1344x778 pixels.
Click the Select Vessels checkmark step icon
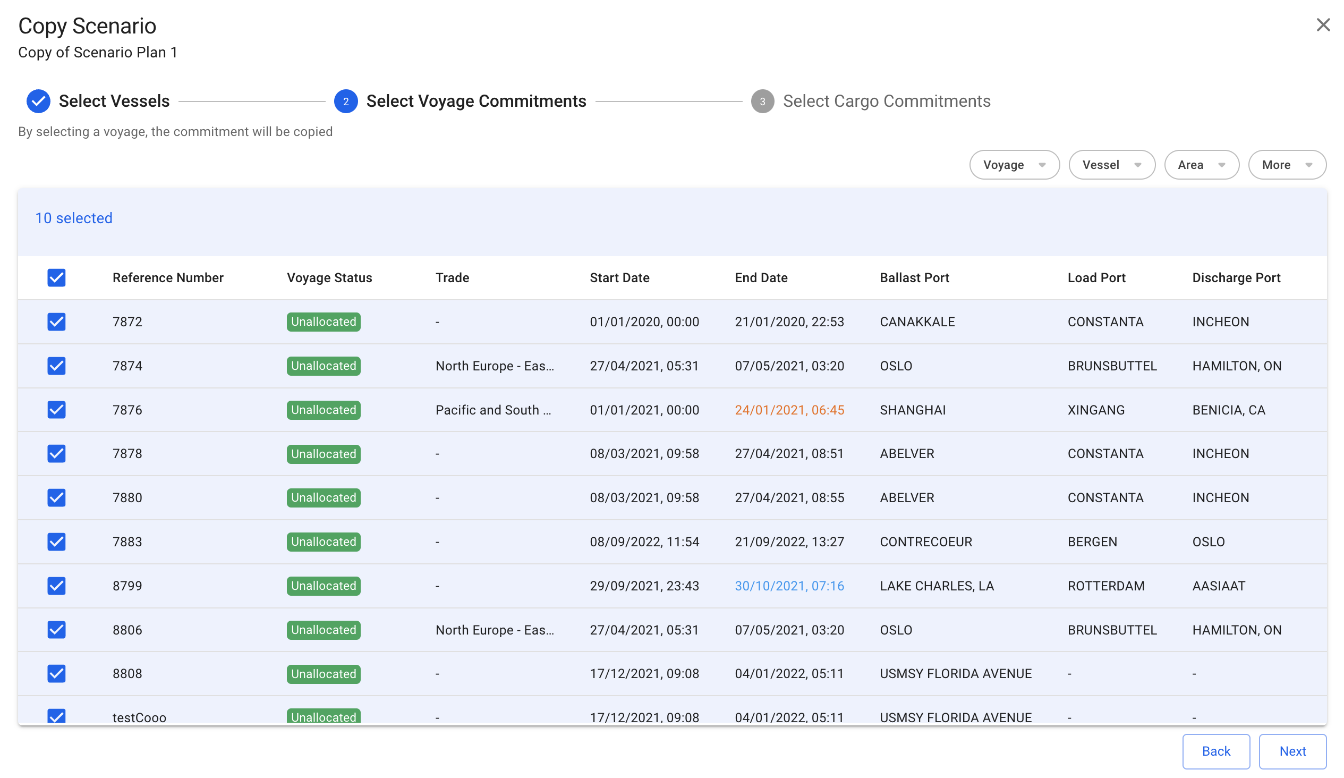[x=38, y=102]
